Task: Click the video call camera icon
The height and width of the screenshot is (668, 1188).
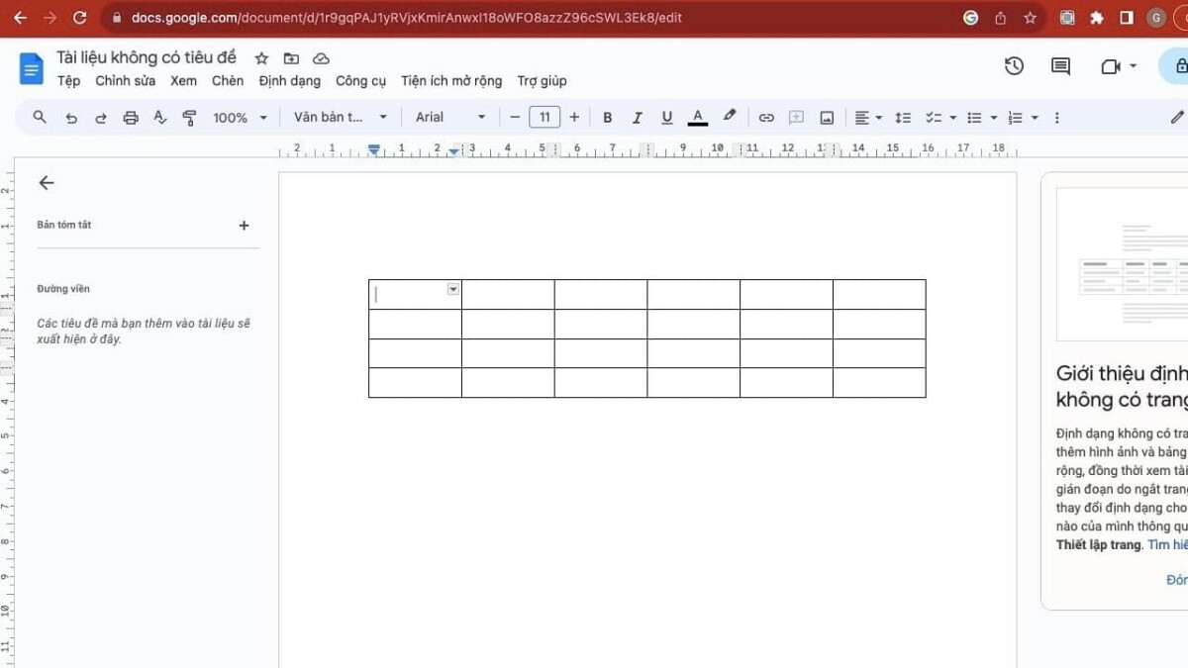Action: click(1111, 66)
